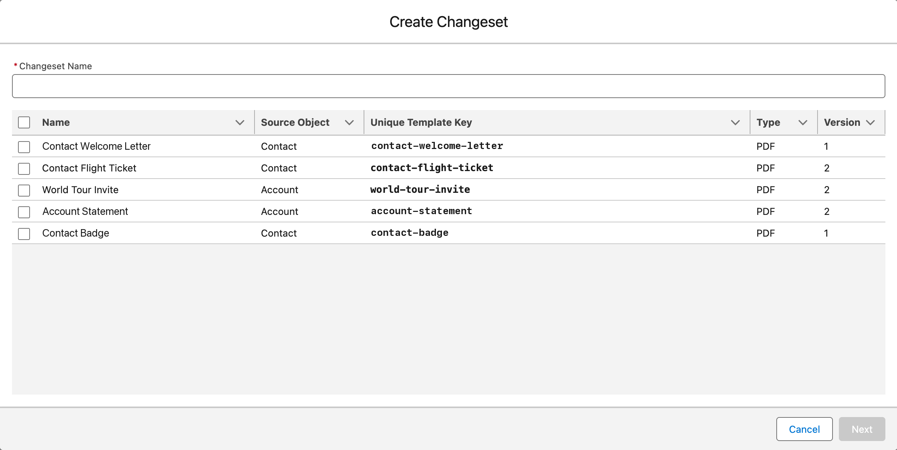
Task: Expand the Source Object column menu chevron
Action: [x=349, y=122]
